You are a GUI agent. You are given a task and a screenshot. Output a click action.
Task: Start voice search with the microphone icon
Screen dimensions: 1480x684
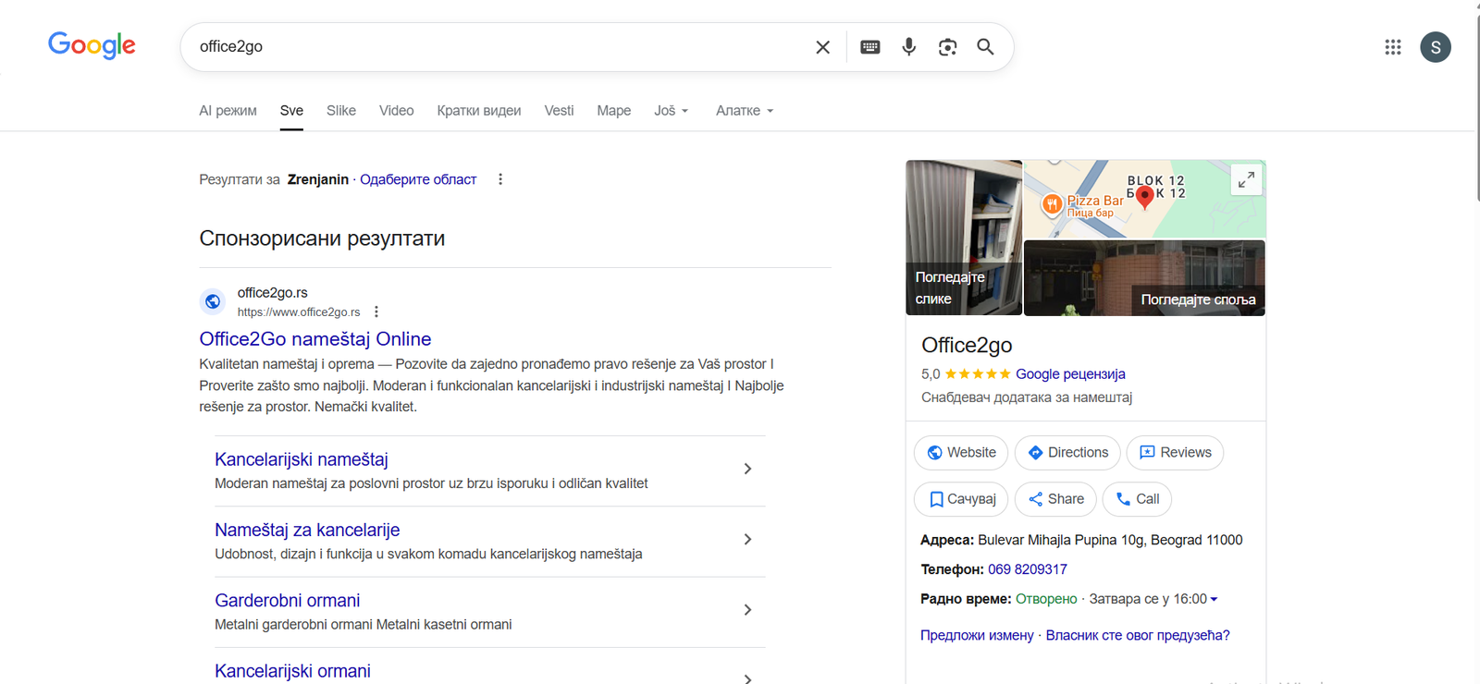tap(908, 47)
